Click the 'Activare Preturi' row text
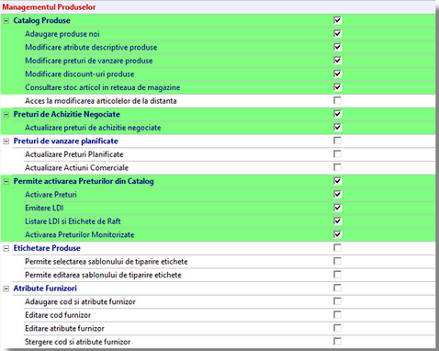Image resolution: width=439 pixels, height=351 pixels. pos(51,195)
